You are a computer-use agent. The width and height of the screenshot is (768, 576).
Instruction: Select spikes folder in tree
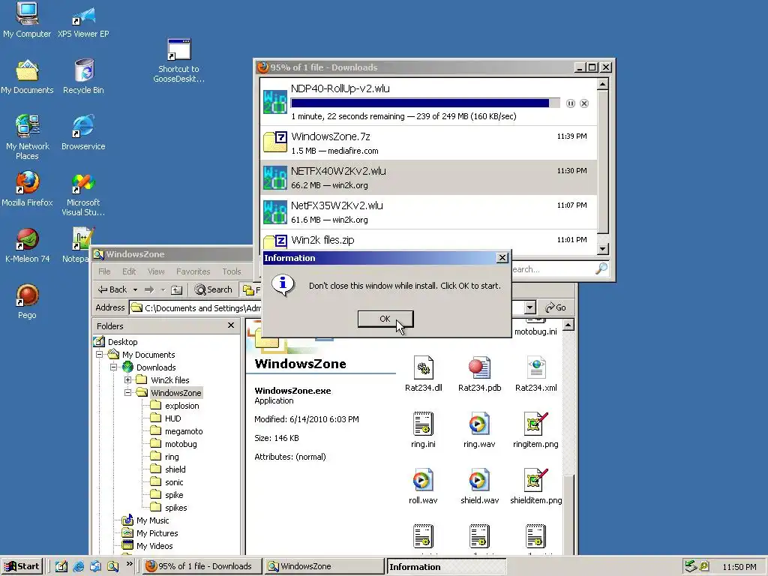[169, 508]
